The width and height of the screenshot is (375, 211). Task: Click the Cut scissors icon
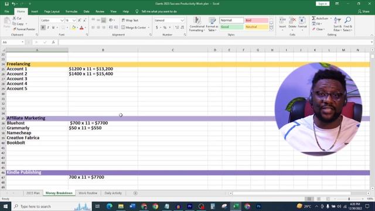[14, 18]
